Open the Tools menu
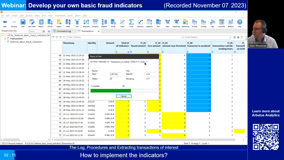The image size is (284, 160). point(44,16)
